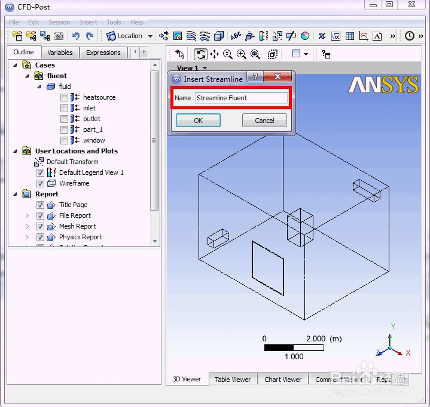Click OK in Insert Streamline dialog
The width and height of the screenshot is (430, 407).
[x=198, y=121]
